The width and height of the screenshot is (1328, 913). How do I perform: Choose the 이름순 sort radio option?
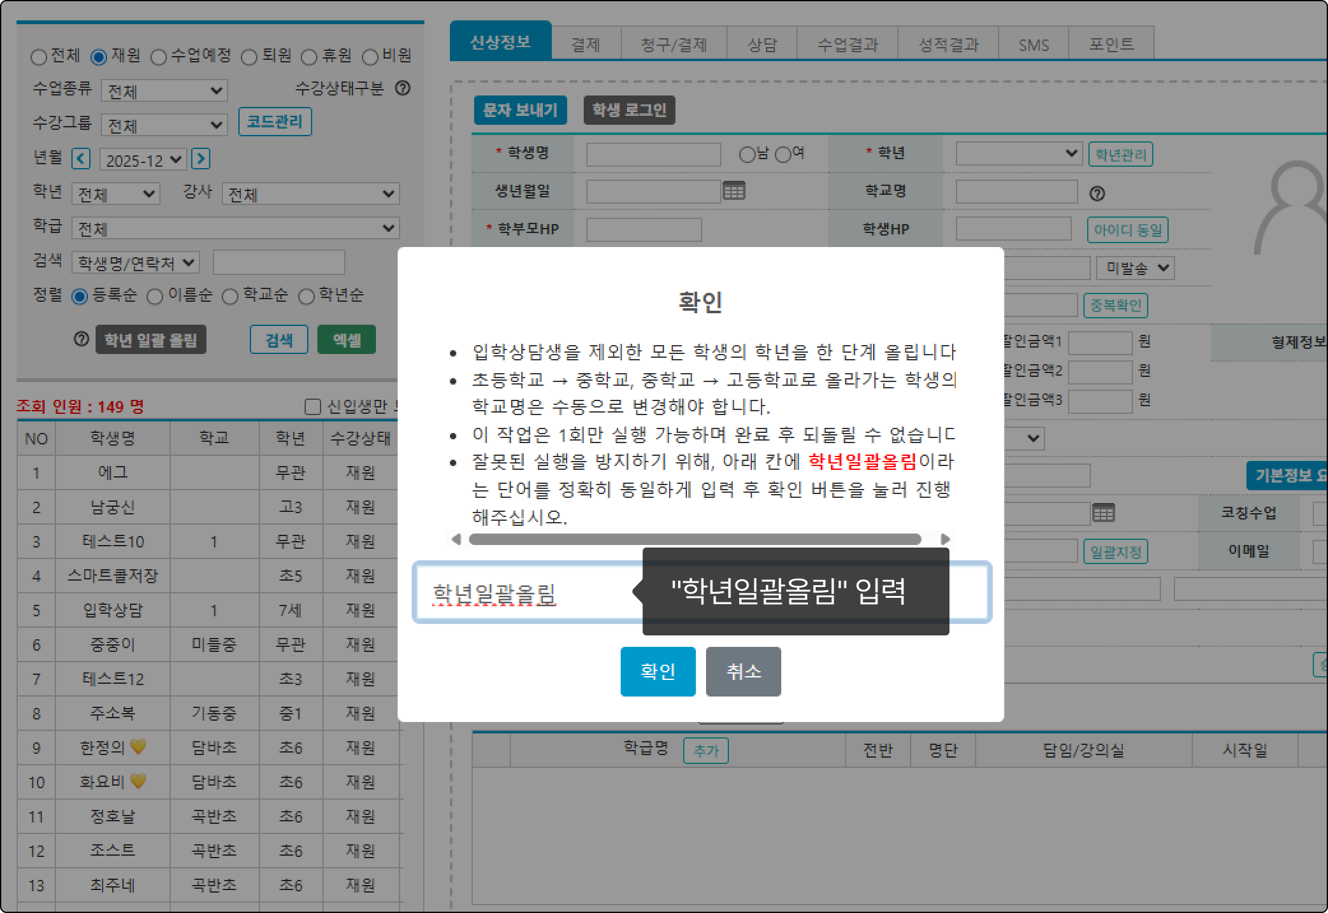click(x=155, y=297)
